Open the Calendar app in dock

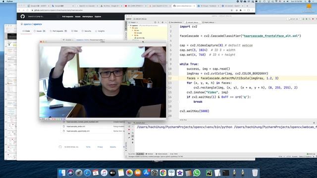click(96, 173)
